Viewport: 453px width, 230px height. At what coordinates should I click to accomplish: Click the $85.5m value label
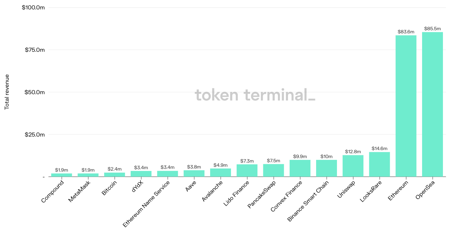click(433, 28)
